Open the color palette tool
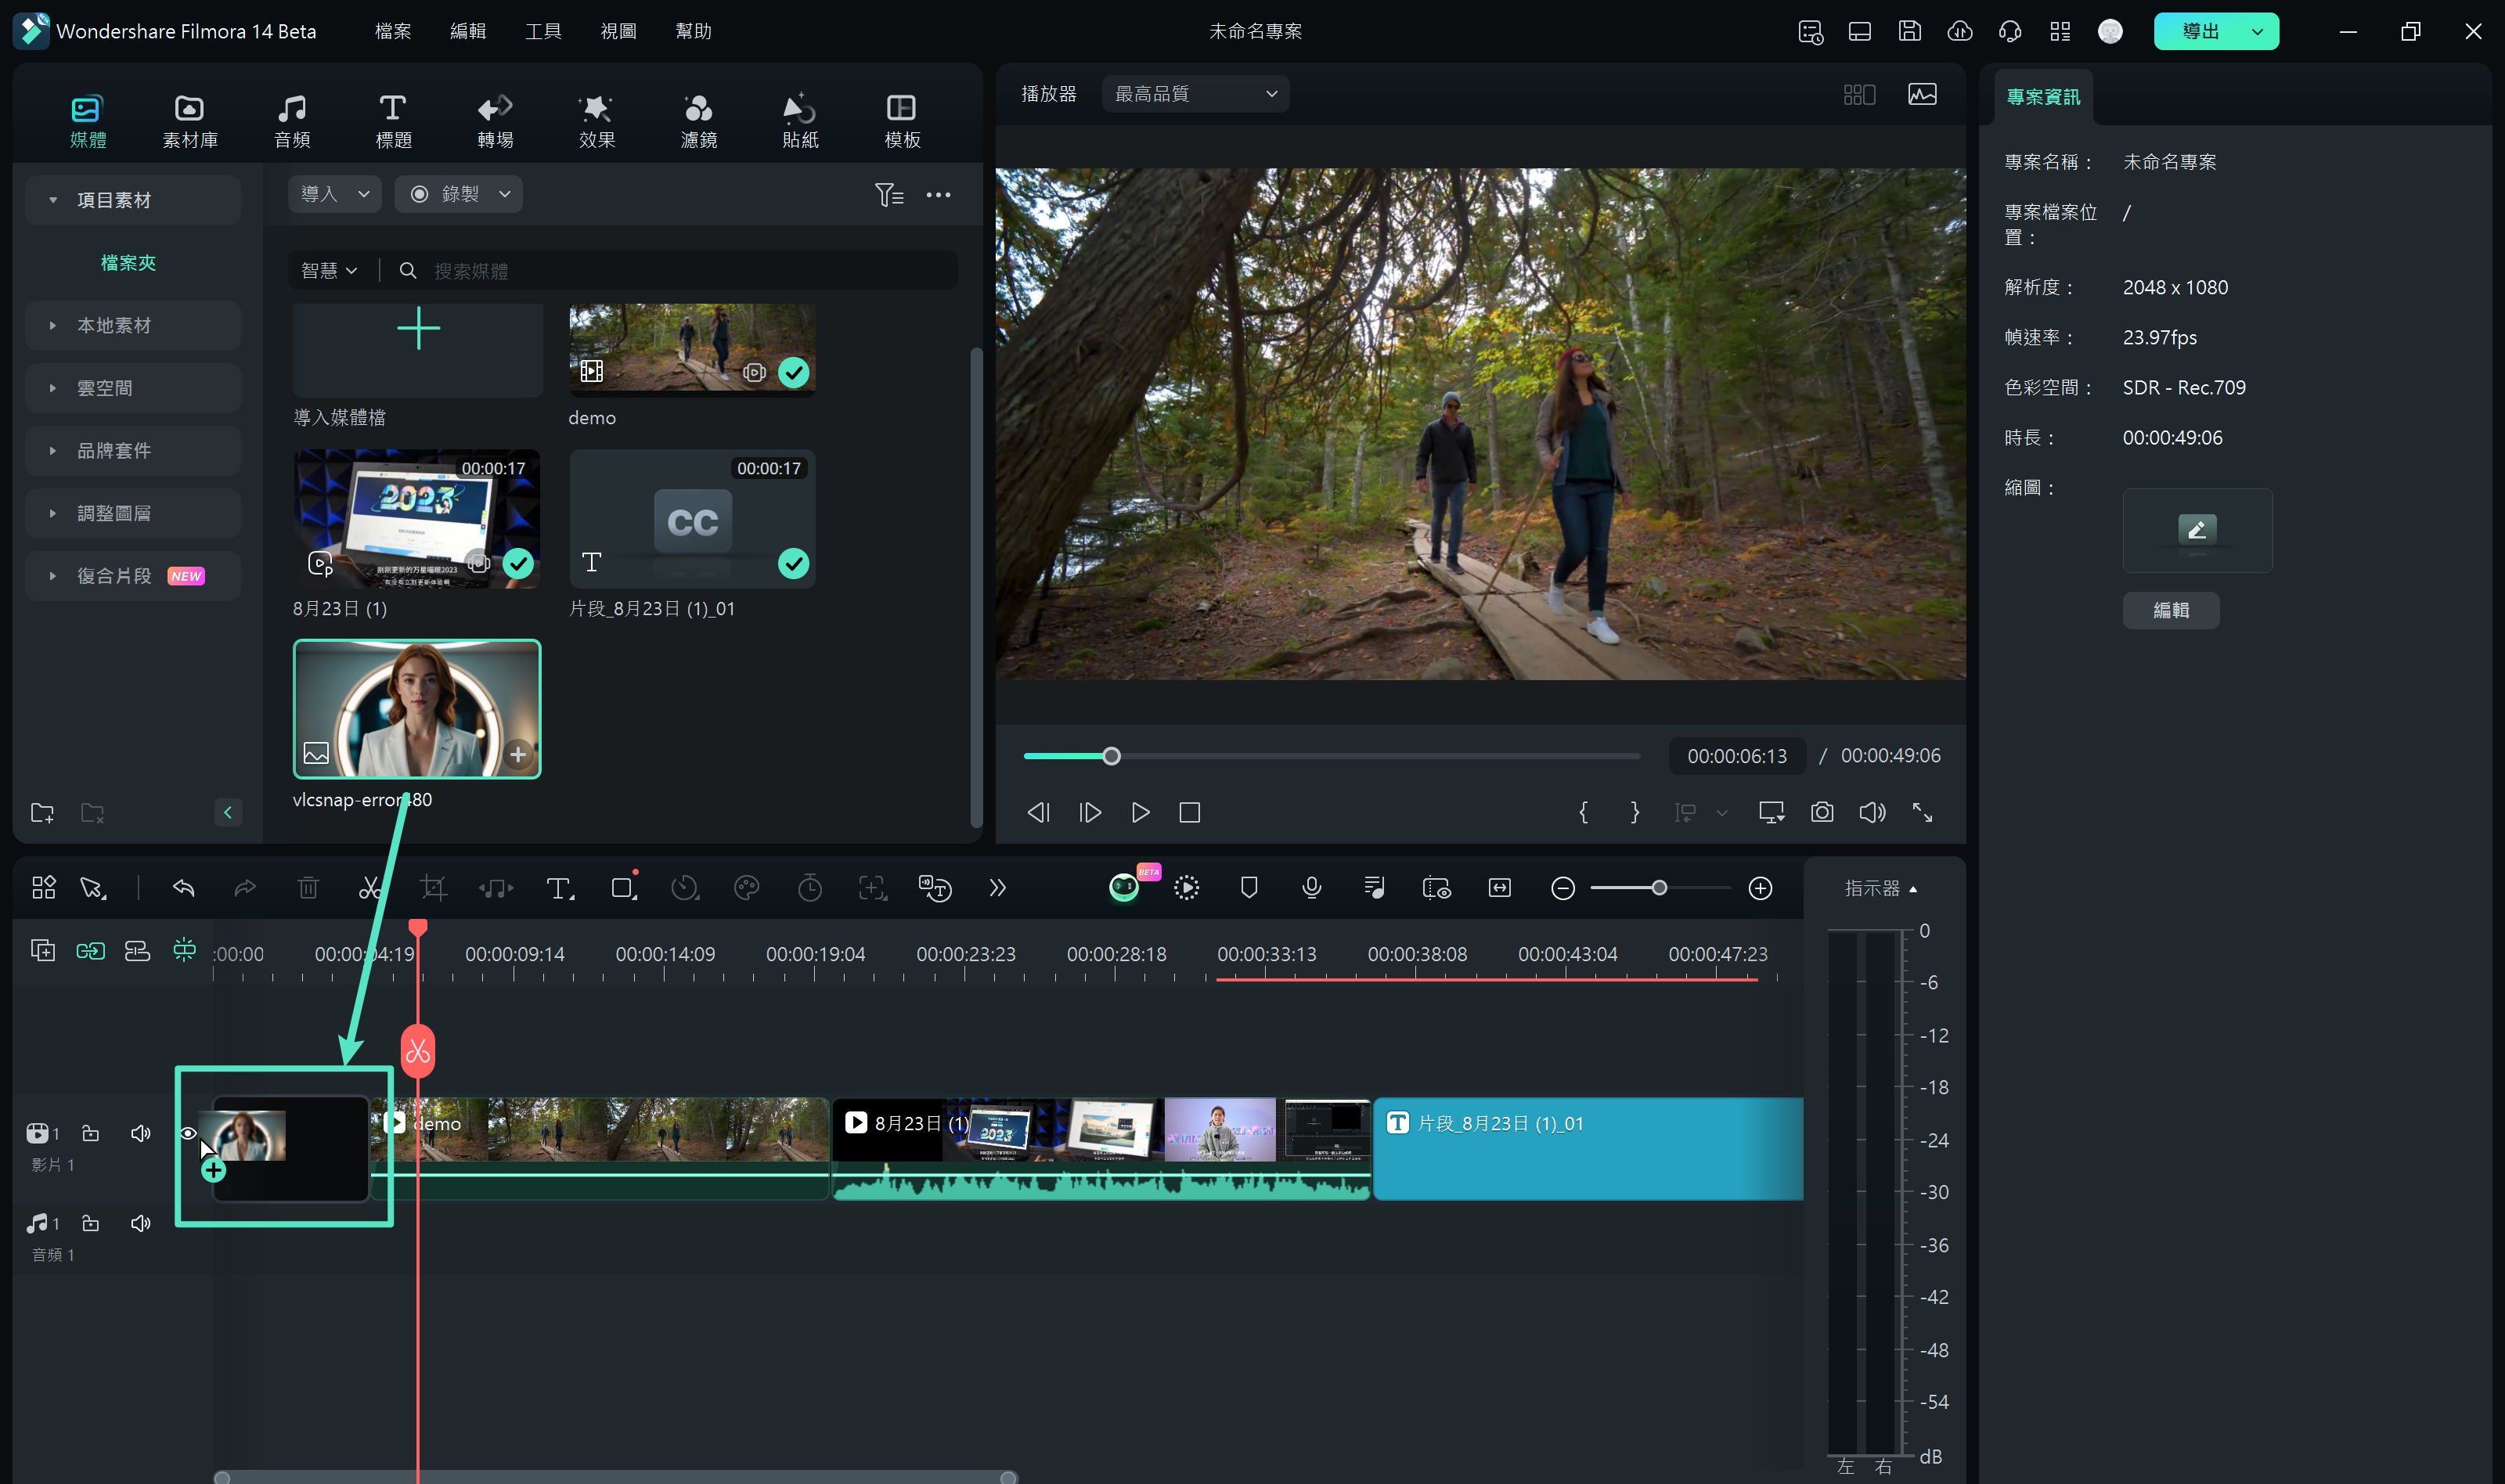The height and width of the screenshot is (1484, 2505). pos(747,888)
